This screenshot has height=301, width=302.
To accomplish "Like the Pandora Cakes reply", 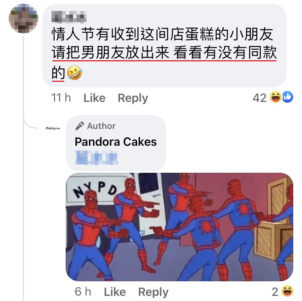I will [115, 292].
